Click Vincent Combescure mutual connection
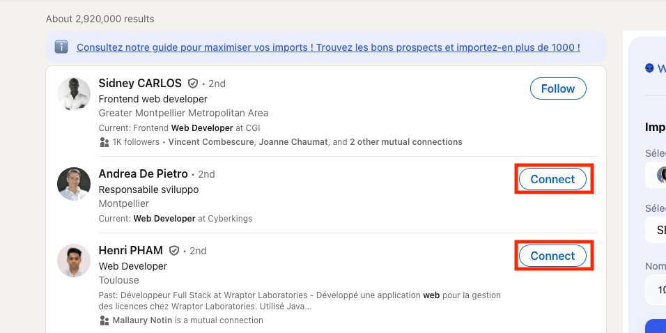Image resolution: width=666 pixels, height=333 pixels. click(211, 142)
